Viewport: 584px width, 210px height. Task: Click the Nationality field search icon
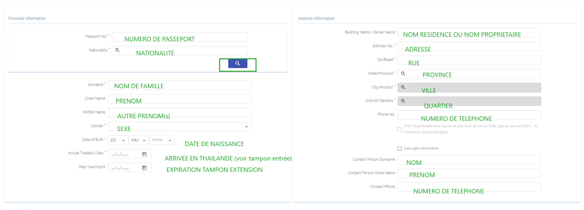[x=117, y=50]
